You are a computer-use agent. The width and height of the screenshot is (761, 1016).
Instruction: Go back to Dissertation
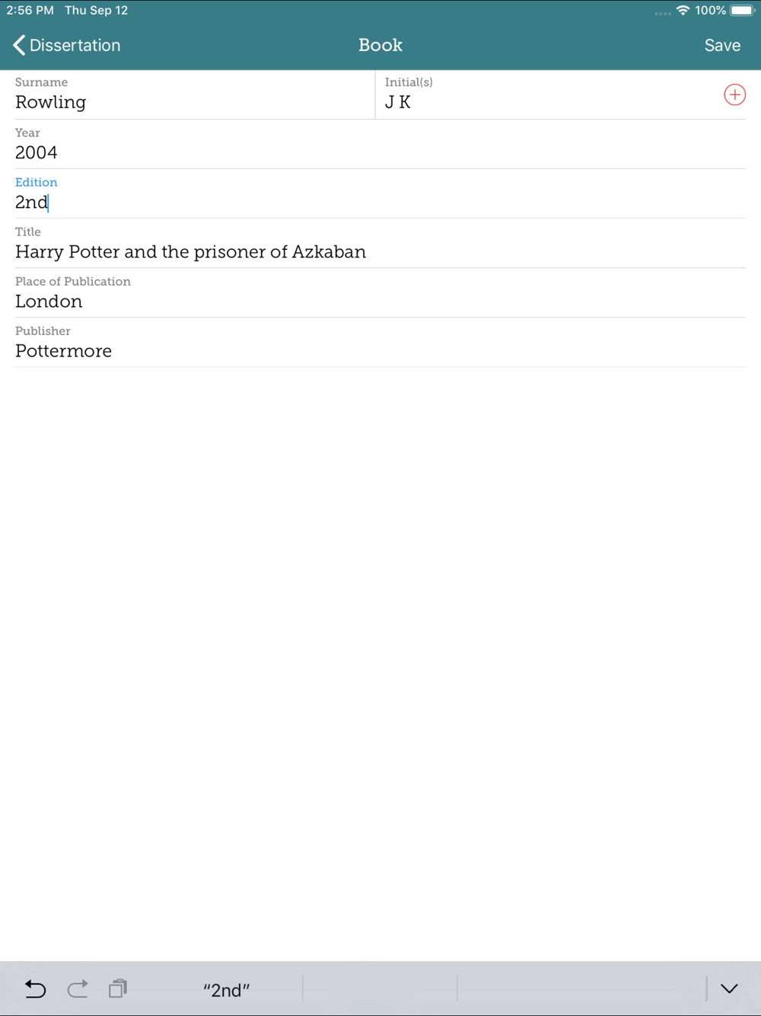[75, 46]
